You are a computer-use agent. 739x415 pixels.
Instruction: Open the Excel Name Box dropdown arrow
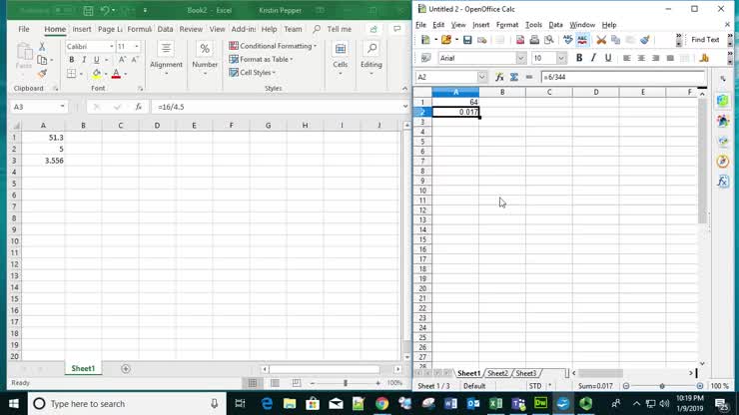pyautogui.click(x=62, y=107)
